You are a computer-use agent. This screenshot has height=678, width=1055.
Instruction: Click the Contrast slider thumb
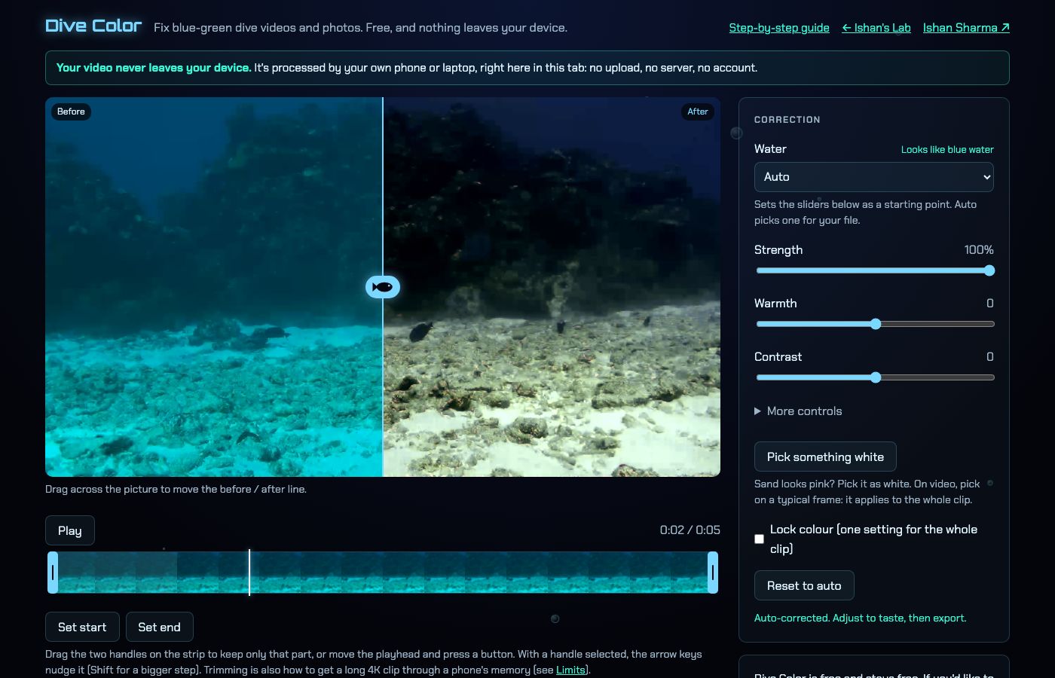875,377
